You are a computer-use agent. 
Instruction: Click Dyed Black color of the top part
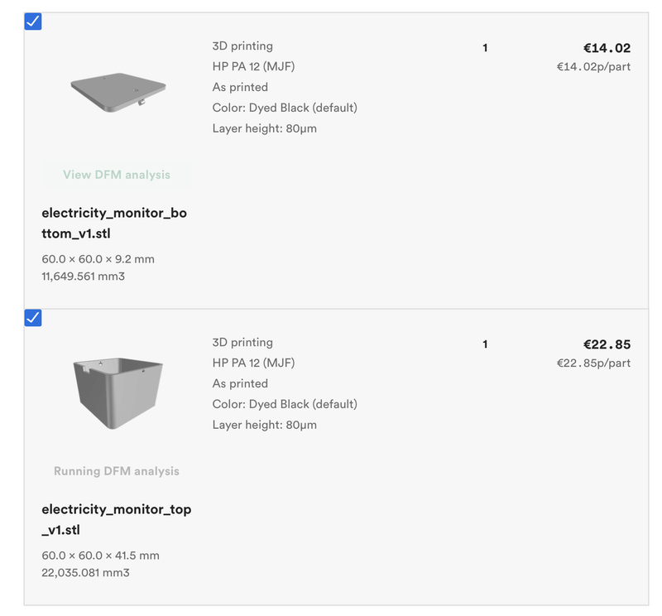point(285,404)
